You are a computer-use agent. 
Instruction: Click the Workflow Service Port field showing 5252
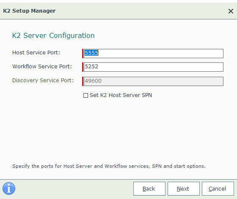tap(153, 67)
